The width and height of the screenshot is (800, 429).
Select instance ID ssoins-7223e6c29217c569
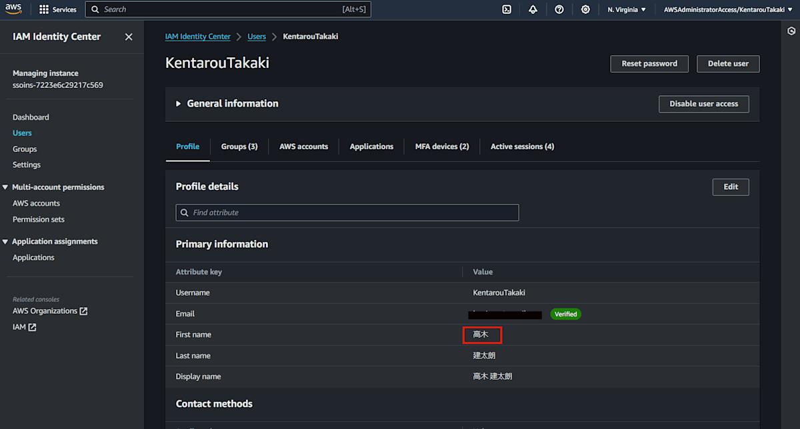pyautogui.click(x=58, y=85)
